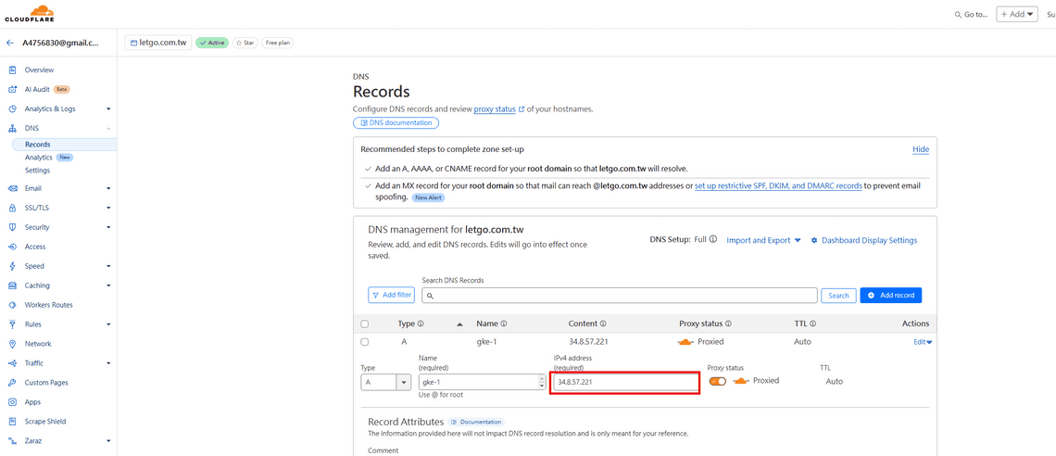Sort by the Type column arrow
The image size is (1056, 456).
point(460,324)
